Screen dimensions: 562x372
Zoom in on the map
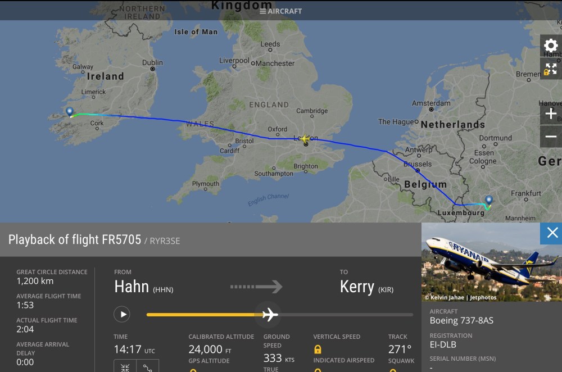(551, 114)
